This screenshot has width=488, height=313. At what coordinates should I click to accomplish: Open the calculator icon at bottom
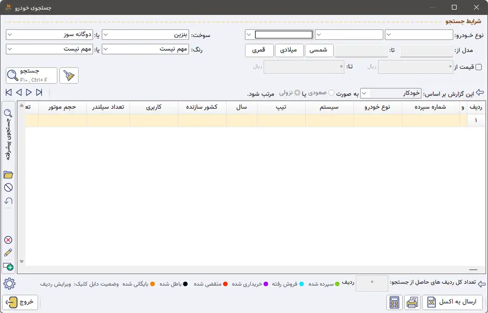(x=394, y=302)
